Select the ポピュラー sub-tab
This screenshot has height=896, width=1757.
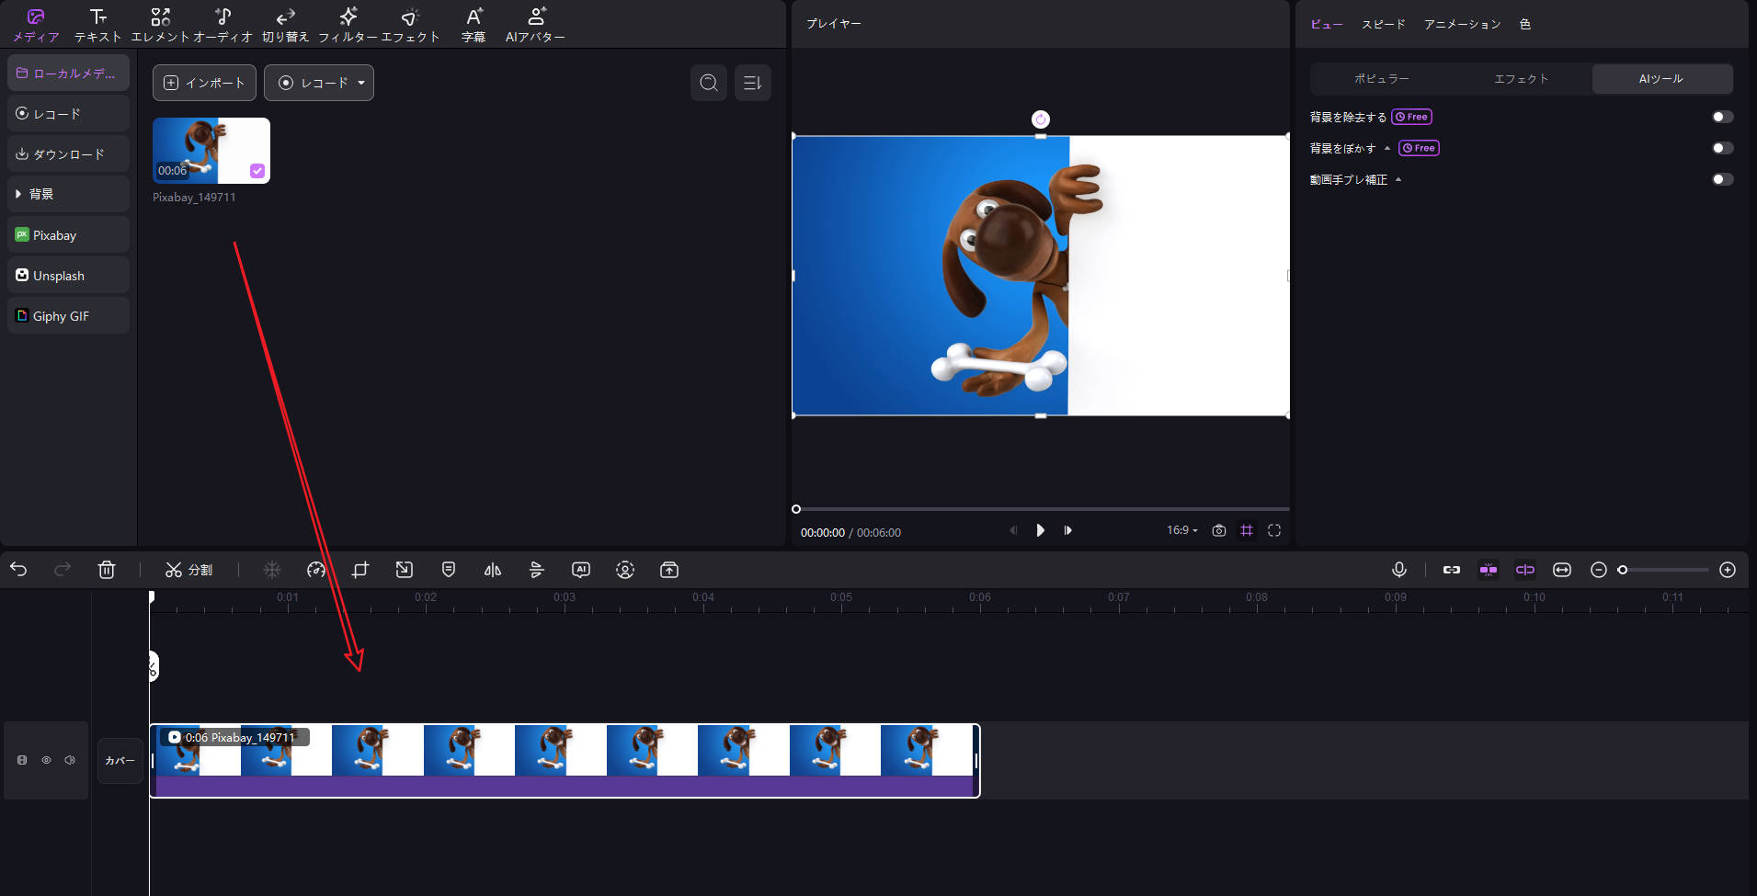1381,79
